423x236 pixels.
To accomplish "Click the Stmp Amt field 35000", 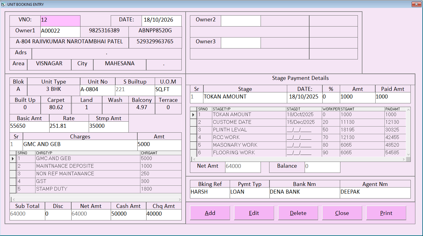I will tap(109, 127).
